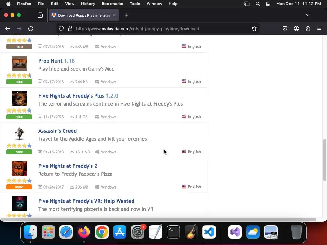The image size is (327, 245).
Task: Open tracking protection shield icon
Action: (x=61, y=28)
